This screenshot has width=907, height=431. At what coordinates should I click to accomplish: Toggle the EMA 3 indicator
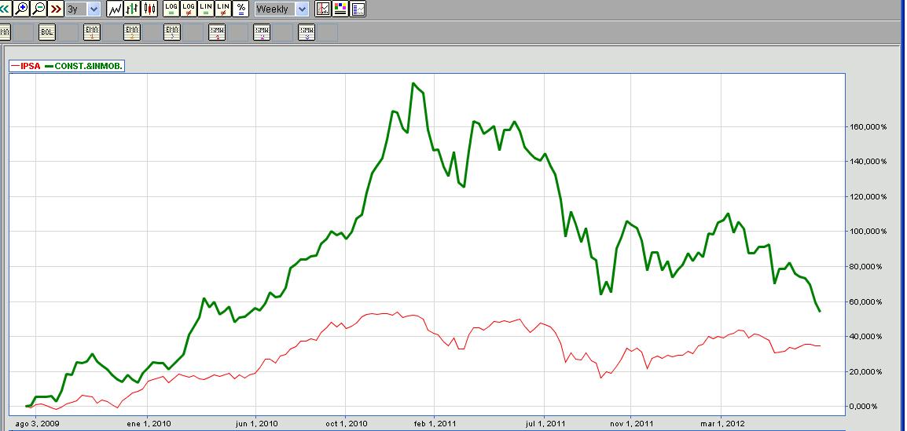[172, 32]
